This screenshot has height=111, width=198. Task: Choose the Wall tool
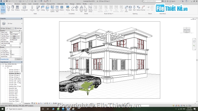(8, 8)
